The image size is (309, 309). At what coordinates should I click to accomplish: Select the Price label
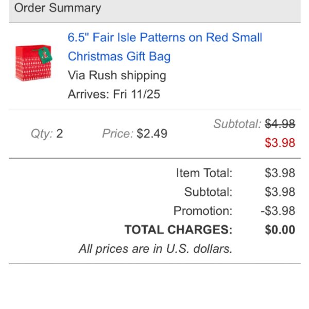click(x=118, y=133)
